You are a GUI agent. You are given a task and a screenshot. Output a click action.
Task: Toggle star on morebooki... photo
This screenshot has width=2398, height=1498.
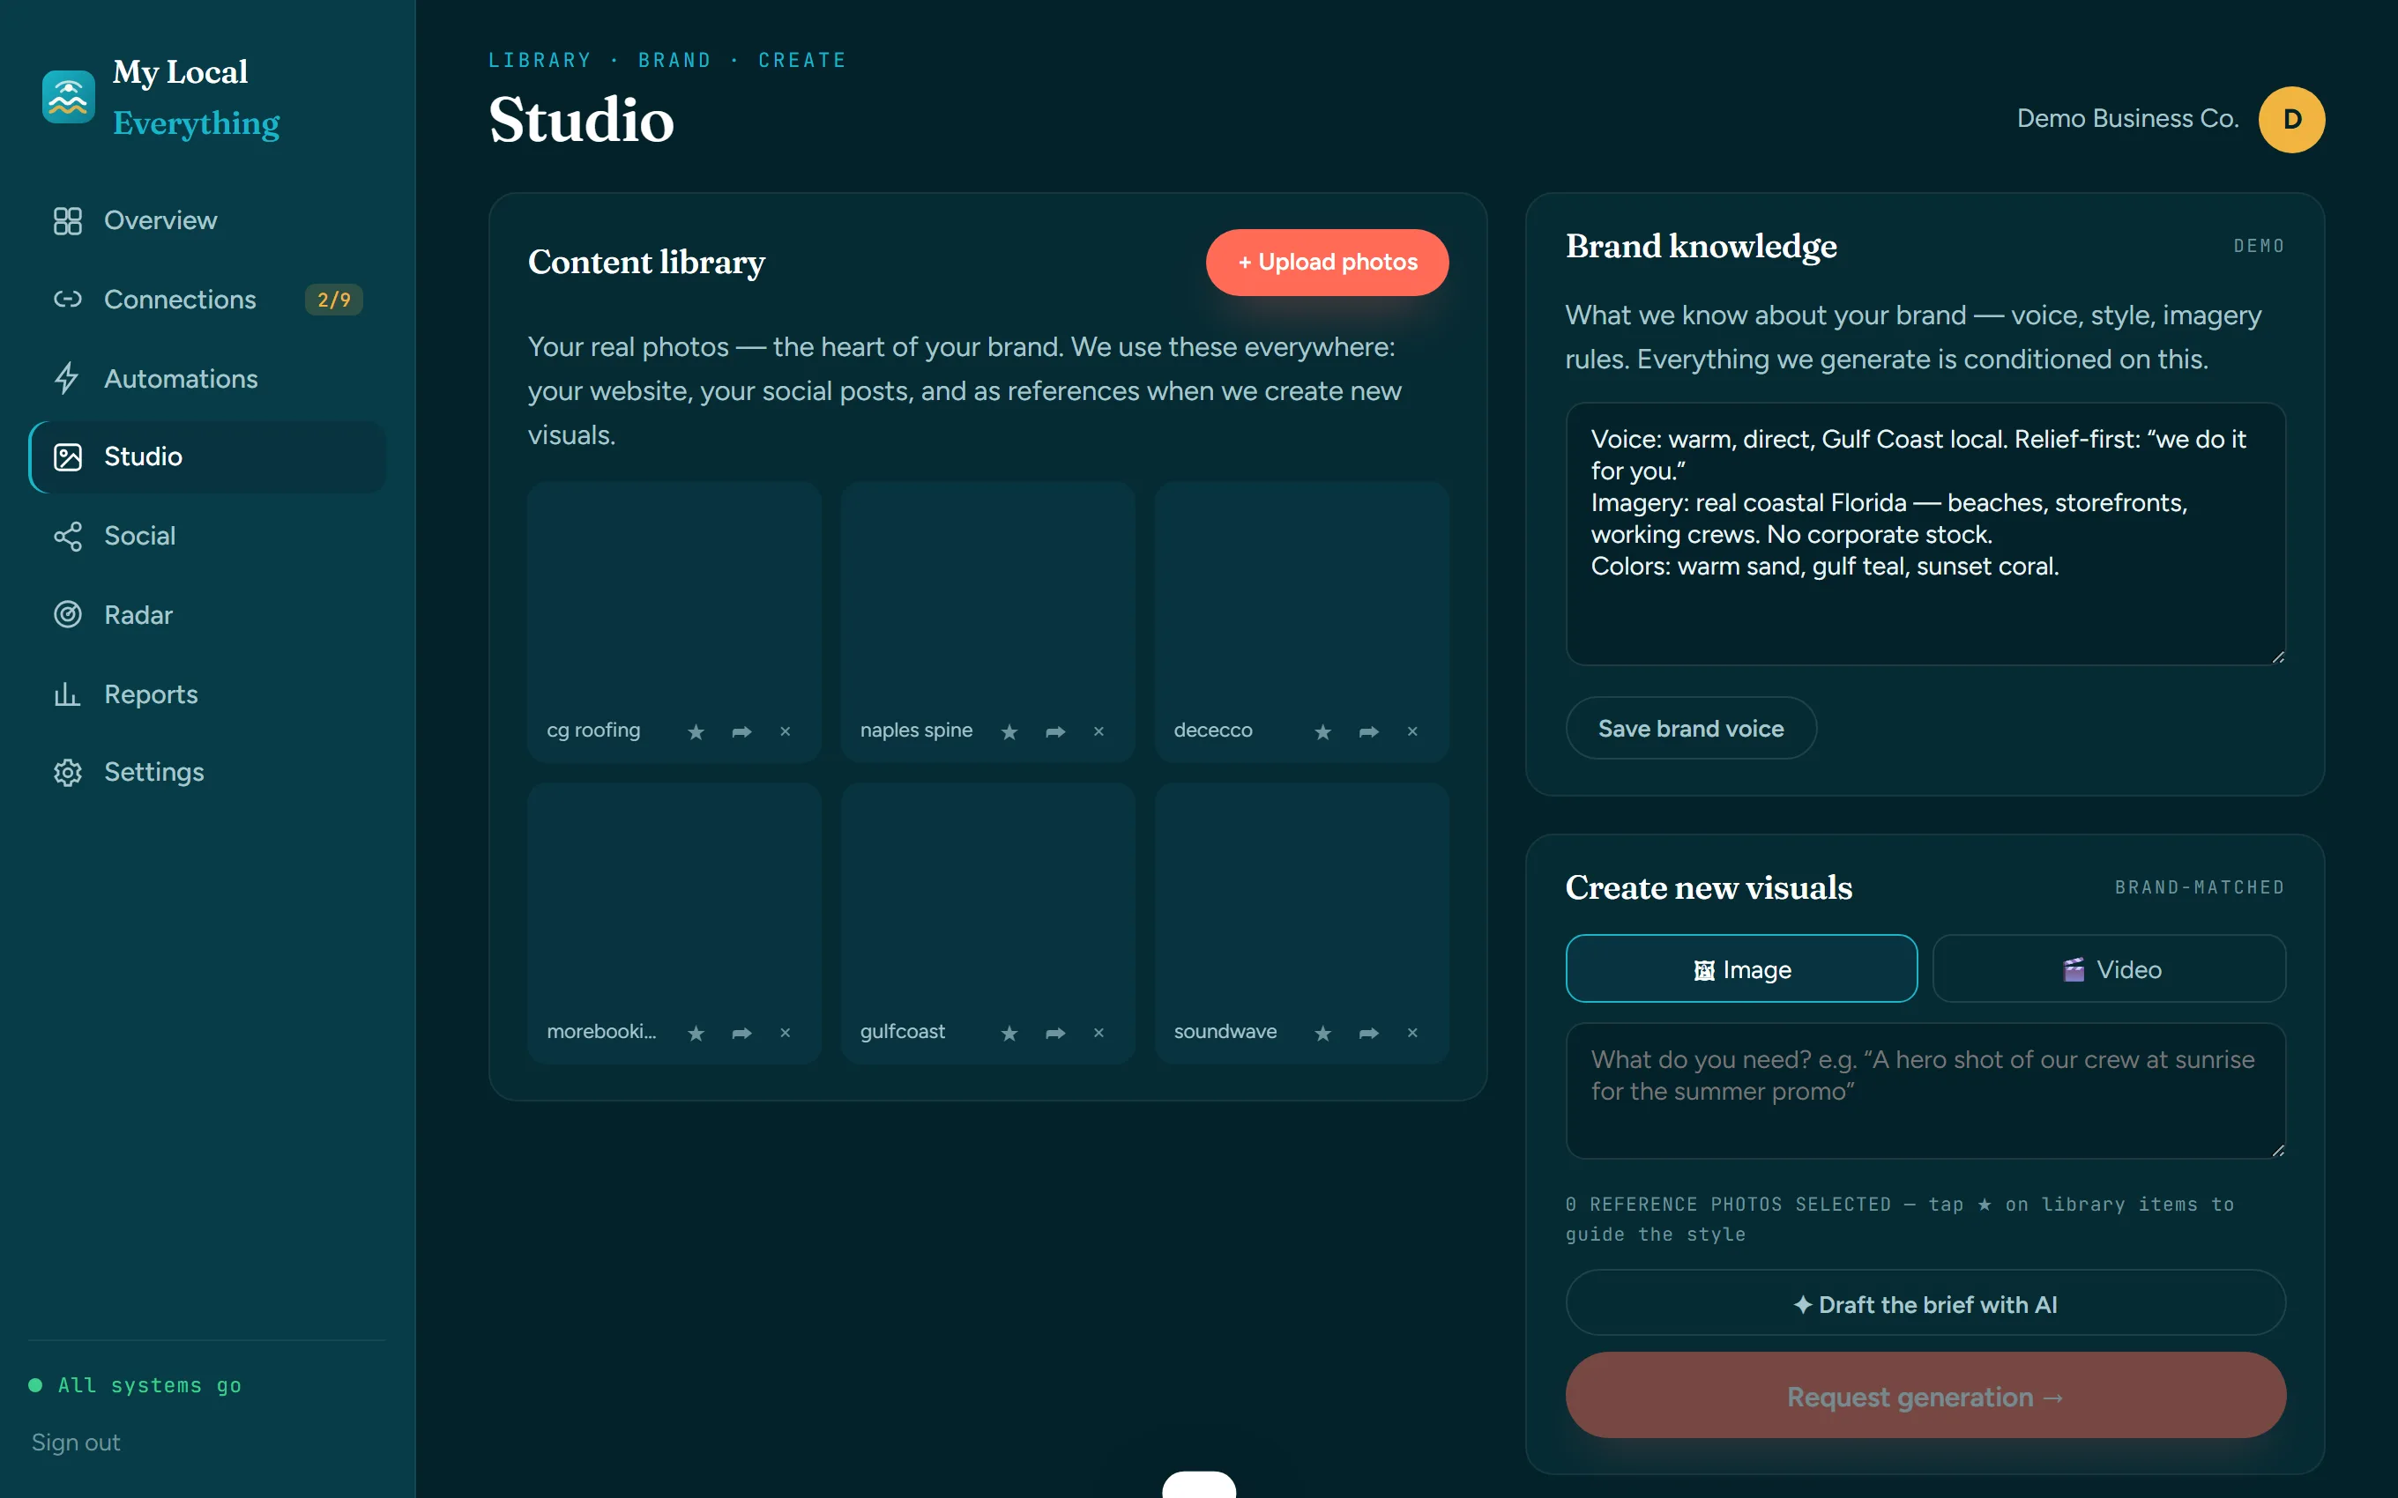click(x=696, y=1033)
